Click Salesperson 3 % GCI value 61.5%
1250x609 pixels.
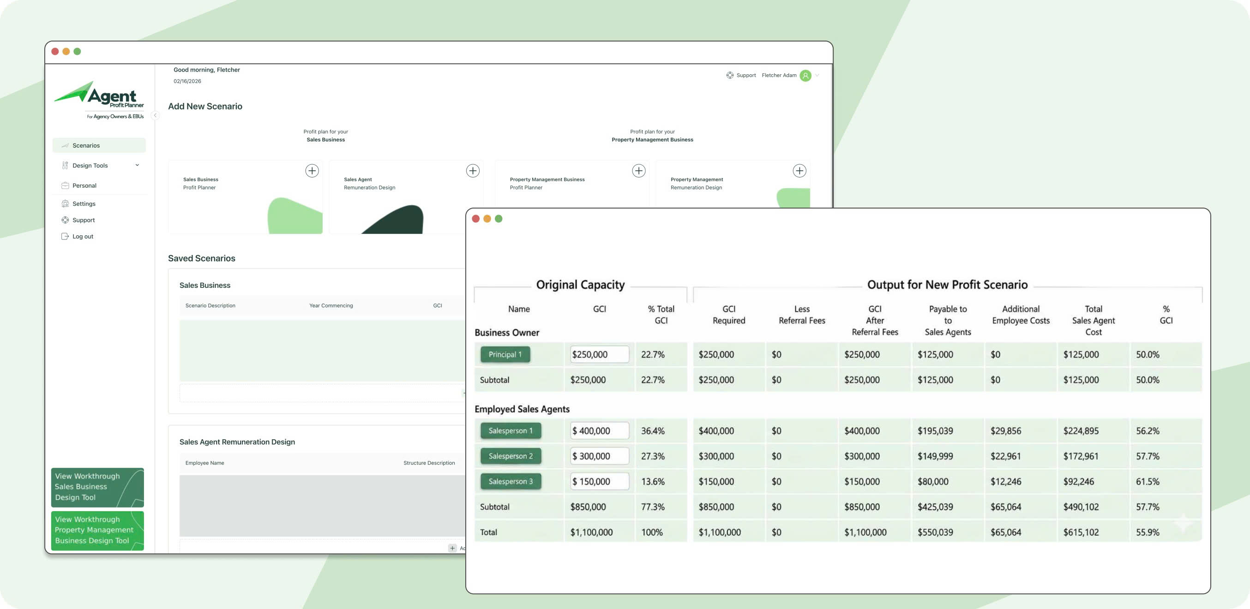click(x=1147, y=482)
